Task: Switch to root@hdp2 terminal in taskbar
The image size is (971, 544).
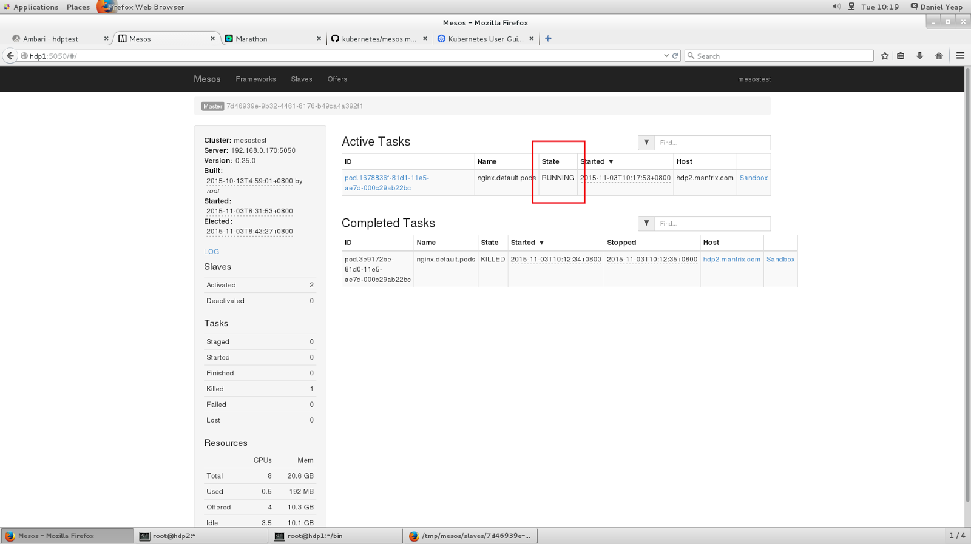Action: click(201, 536)
